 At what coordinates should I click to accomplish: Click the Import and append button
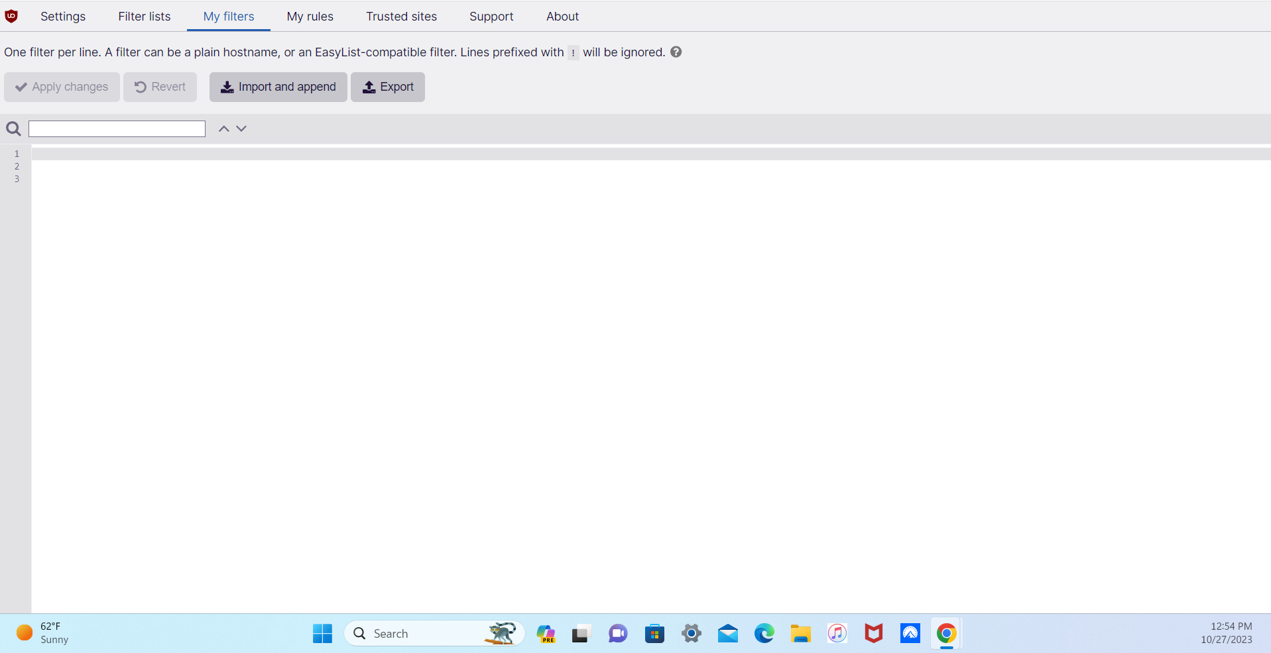point(278,87)
